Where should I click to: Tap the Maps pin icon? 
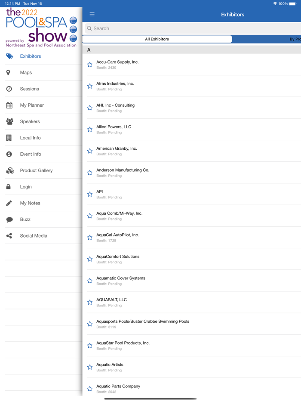tap(8, 73)
